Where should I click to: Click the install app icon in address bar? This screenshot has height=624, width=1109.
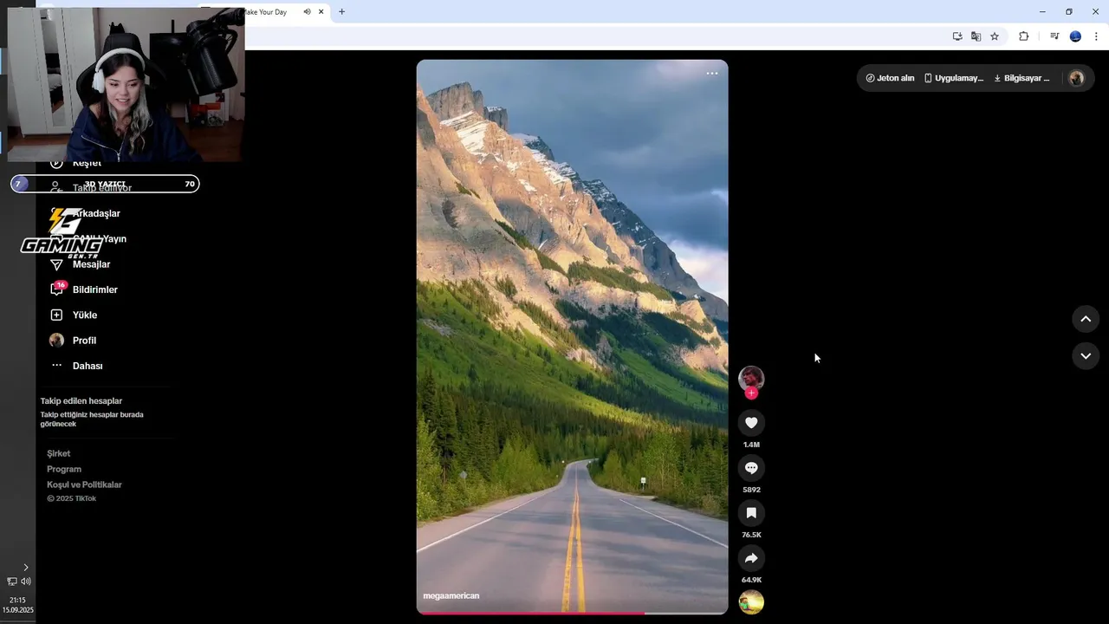pos(957,36)
